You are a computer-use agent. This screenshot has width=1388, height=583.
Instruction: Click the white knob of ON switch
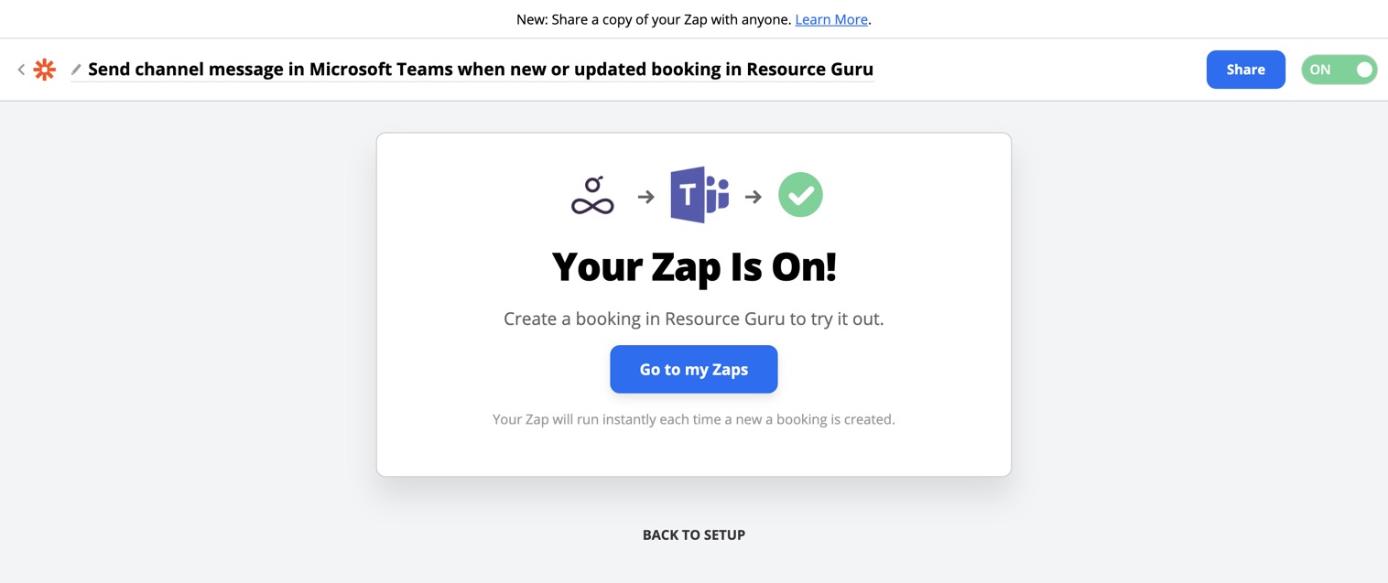pos(1364,70)
